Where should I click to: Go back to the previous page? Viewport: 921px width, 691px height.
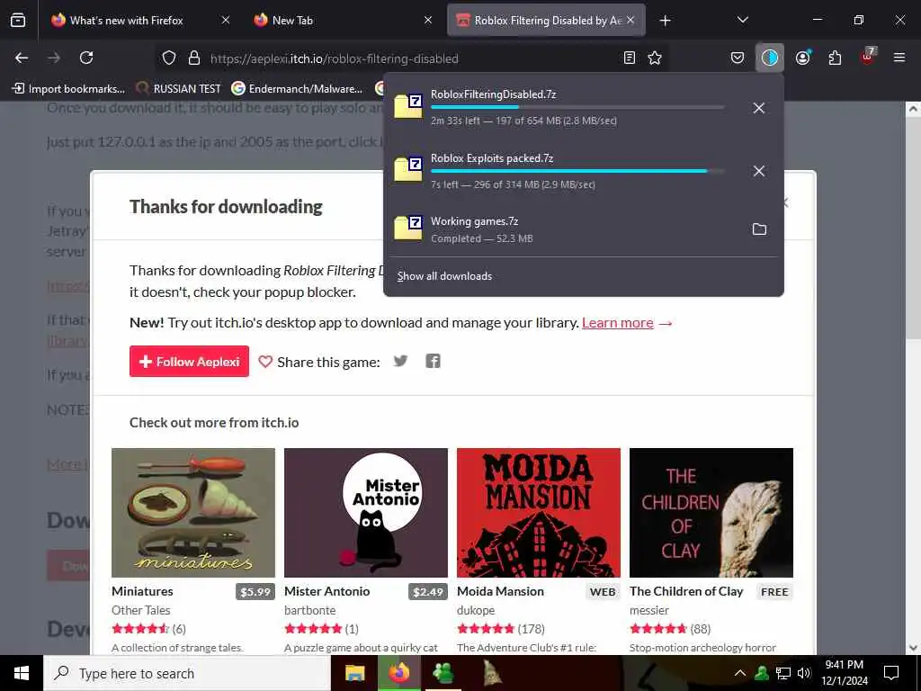tap(22, 58)
